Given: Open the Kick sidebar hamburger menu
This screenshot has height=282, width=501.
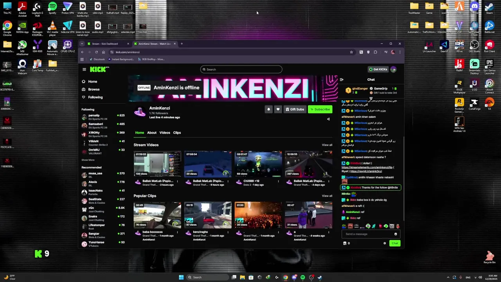Looking at the screenshot, I should 84,69.
